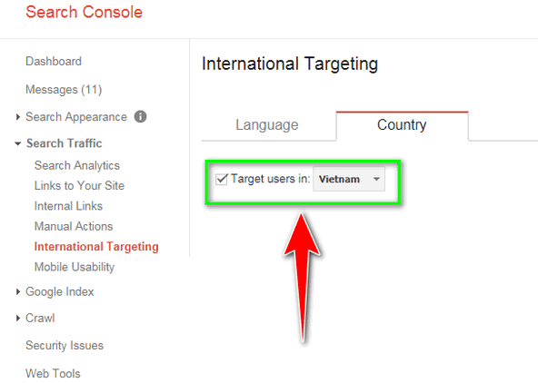Screen dimensions: 538x383
Task: Open Manual Actions page
Action: point(74,226)
